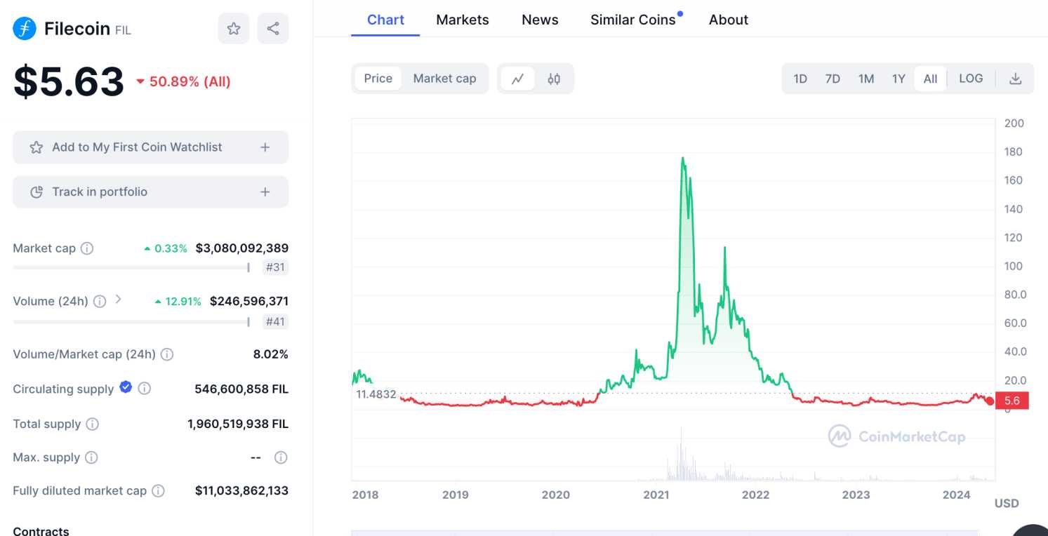Click the Filecoin logo icon
This screenshot has height=536, width=1048.
(25, 29)
